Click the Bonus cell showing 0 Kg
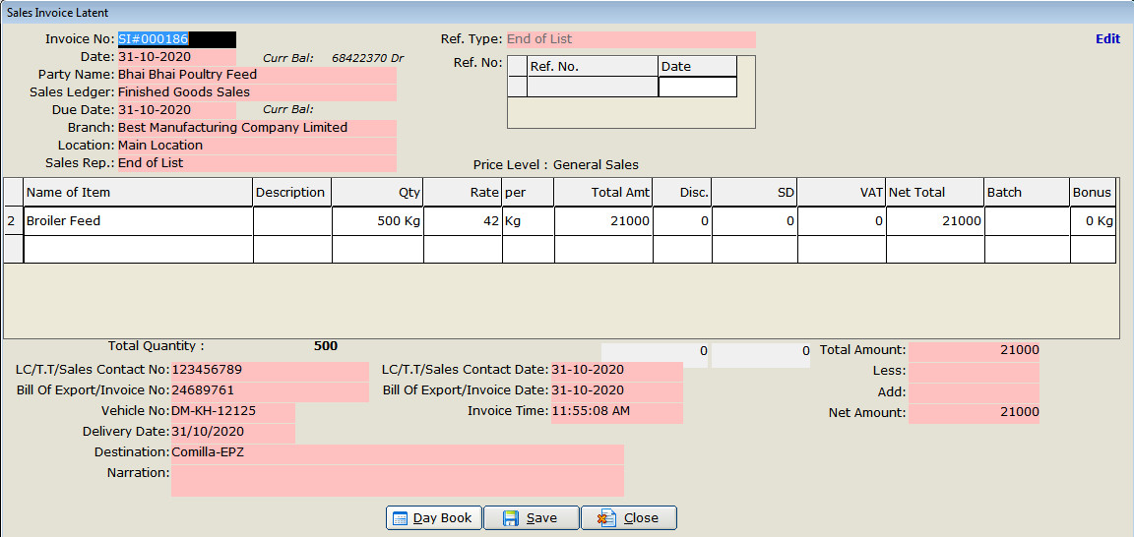The height and width of the screenshot is (537, 1134). tap(1093, 221)
